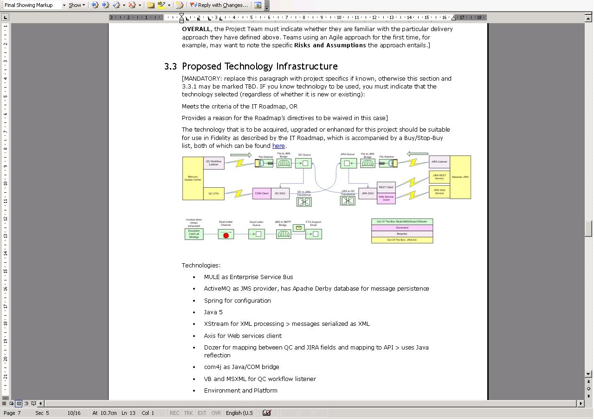Click the 'Java 5' bullet
Image resolution: width=594 pixels, height=419 pixels.
213,312
